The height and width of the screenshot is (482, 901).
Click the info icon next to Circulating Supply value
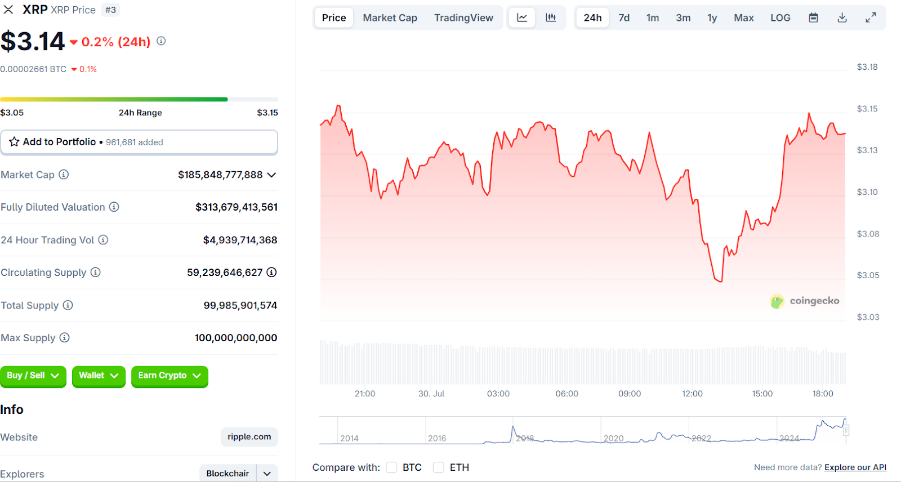point(271,273)
